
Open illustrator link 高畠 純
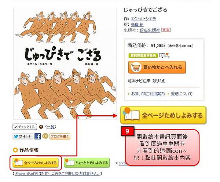(x=137, y=25)
